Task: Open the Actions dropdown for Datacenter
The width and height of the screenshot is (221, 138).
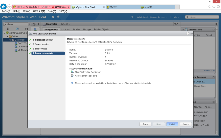Action: click(x=65, y=24)
